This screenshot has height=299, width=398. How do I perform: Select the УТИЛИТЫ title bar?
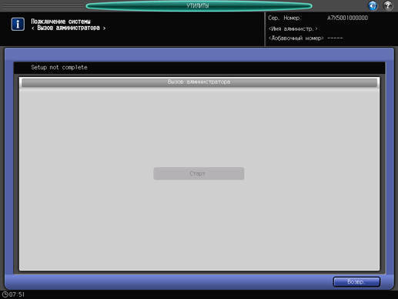pyautogui.click(x=199, y=6)
